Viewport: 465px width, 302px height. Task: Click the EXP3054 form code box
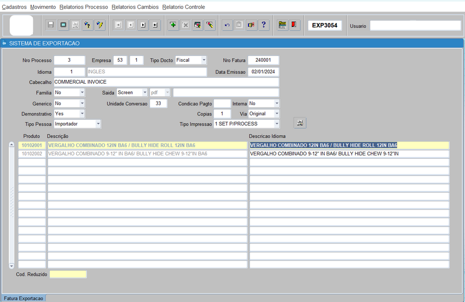pyautogui.click(x=325, y=26)
